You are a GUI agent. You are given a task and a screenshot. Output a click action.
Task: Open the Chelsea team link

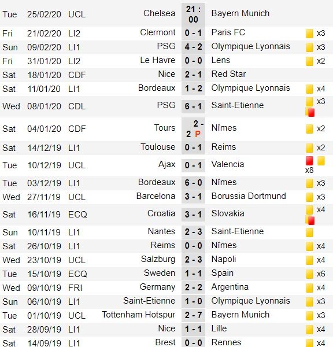pyautogui.click(x=159, y=13)
